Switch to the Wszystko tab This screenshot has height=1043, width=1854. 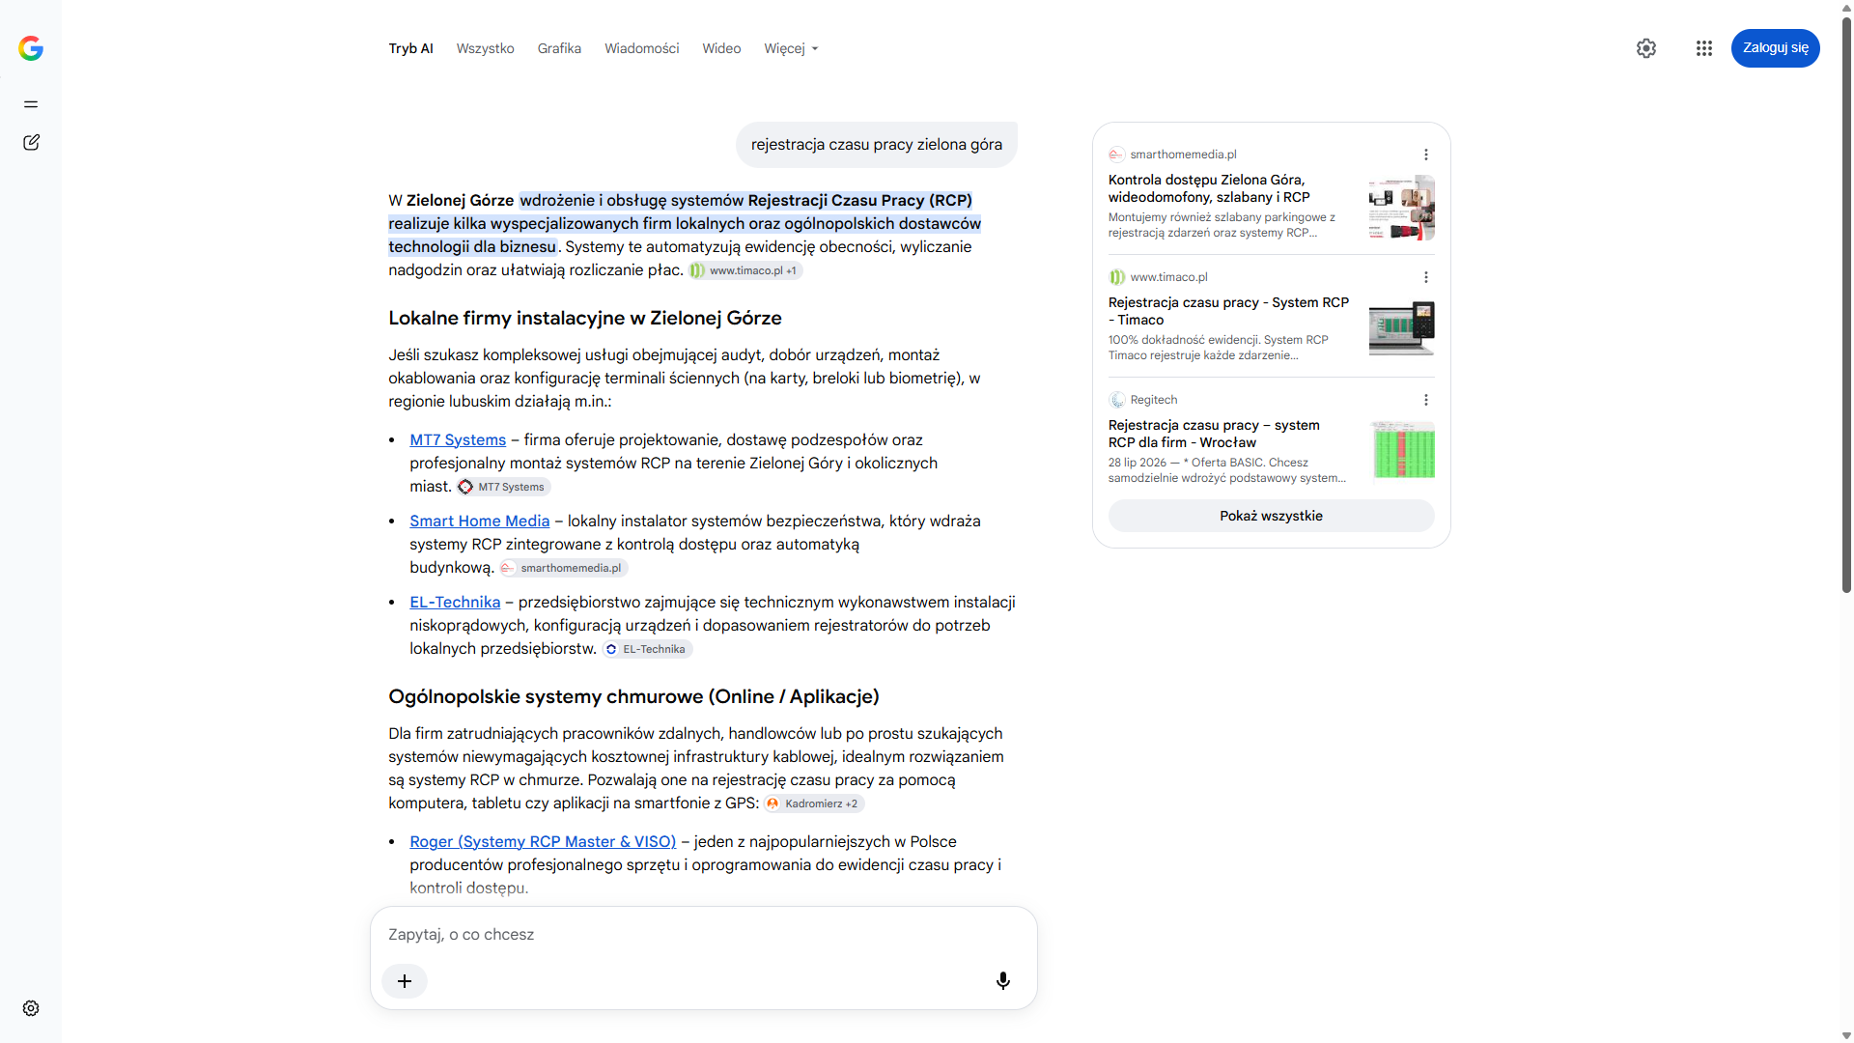click(x=485, y=48)
